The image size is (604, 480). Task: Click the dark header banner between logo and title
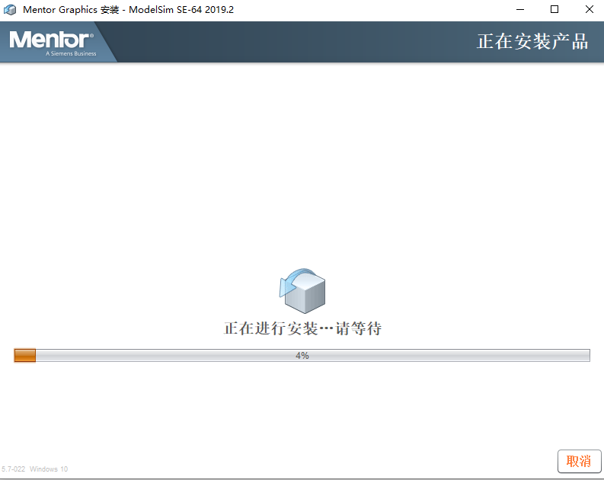289,42
